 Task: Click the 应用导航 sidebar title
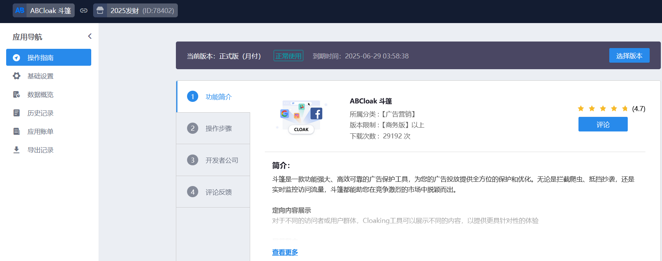click(27, 37)
